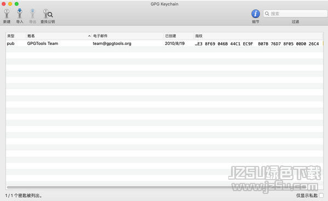Sort by 指纹 column header
The height and width of the screenshot is (201, 328).
point(199,36)
